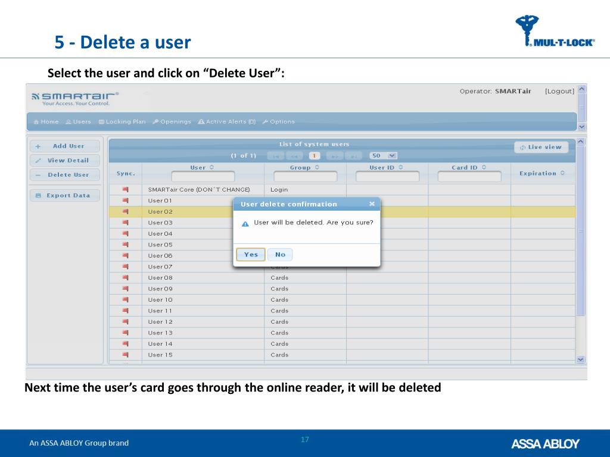Image resolution: width=610 pixels, height=457 pixels.
Task: Open the Users menu
Action: click(78, 121)
